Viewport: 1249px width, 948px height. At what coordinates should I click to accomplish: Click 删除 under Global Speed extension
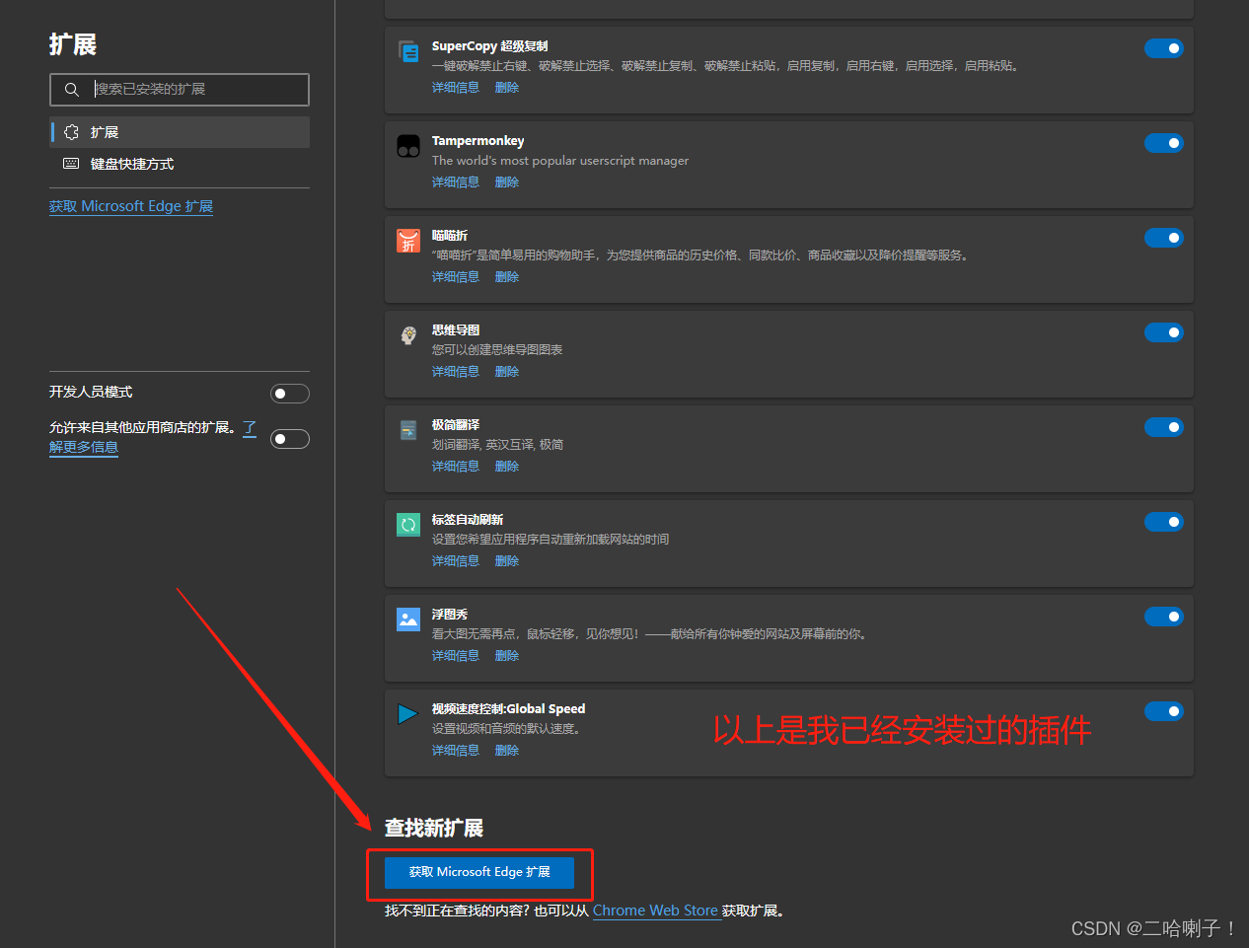tap(507, 751)
